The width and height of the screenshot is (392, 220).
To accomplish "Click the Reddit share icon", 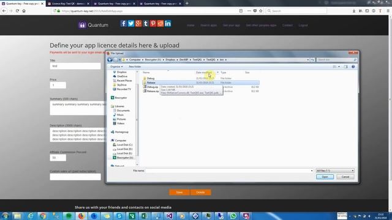I will pos(160,23).
